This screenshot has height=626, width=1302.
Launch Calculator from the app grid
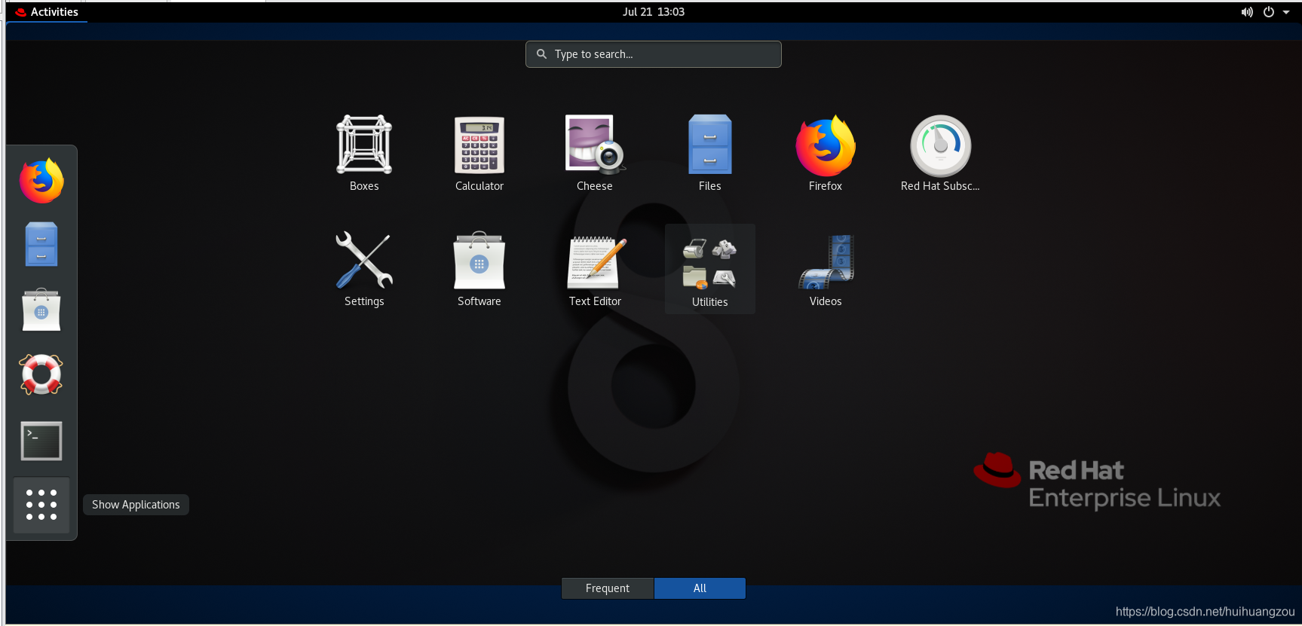click(x=479, y=154)
